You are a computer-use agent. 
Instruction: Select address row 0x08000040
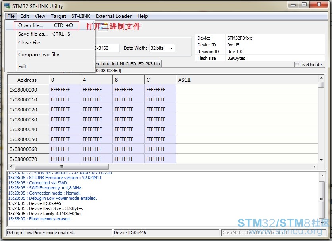pos(28,129)
